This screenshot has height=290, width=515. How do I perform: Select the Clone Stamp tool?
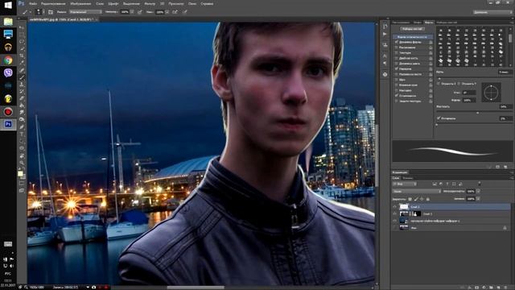point(22,84)
